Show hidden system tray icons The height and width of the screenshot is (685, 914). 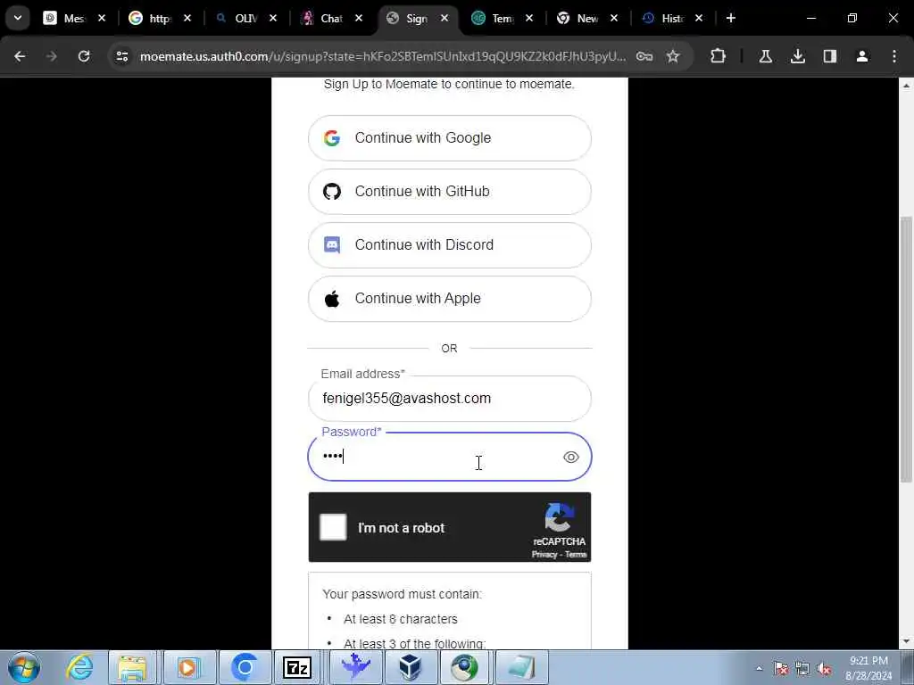[759, 668]
